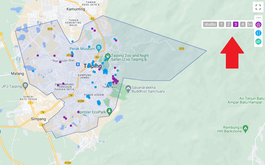Click the Rambung's Hill Backstone camping marker
The width and height of the screenshot is (265, 165).
click(246, 128)
